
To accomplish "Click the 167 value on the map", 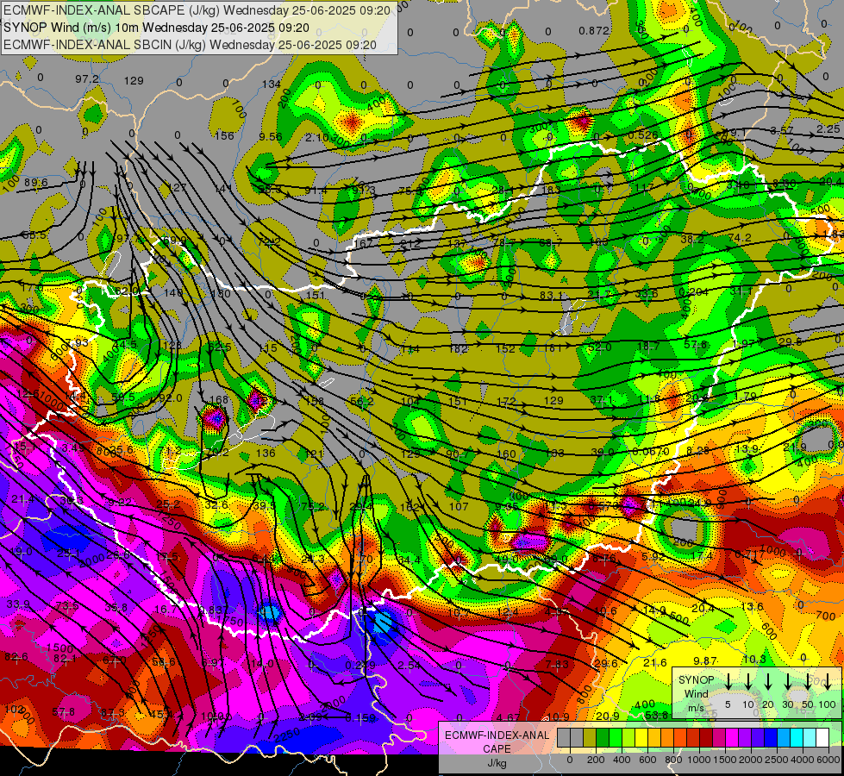I will pos(364,243).
